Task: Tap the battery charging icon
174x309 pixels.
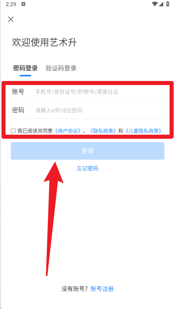Action: pos(168,4)
